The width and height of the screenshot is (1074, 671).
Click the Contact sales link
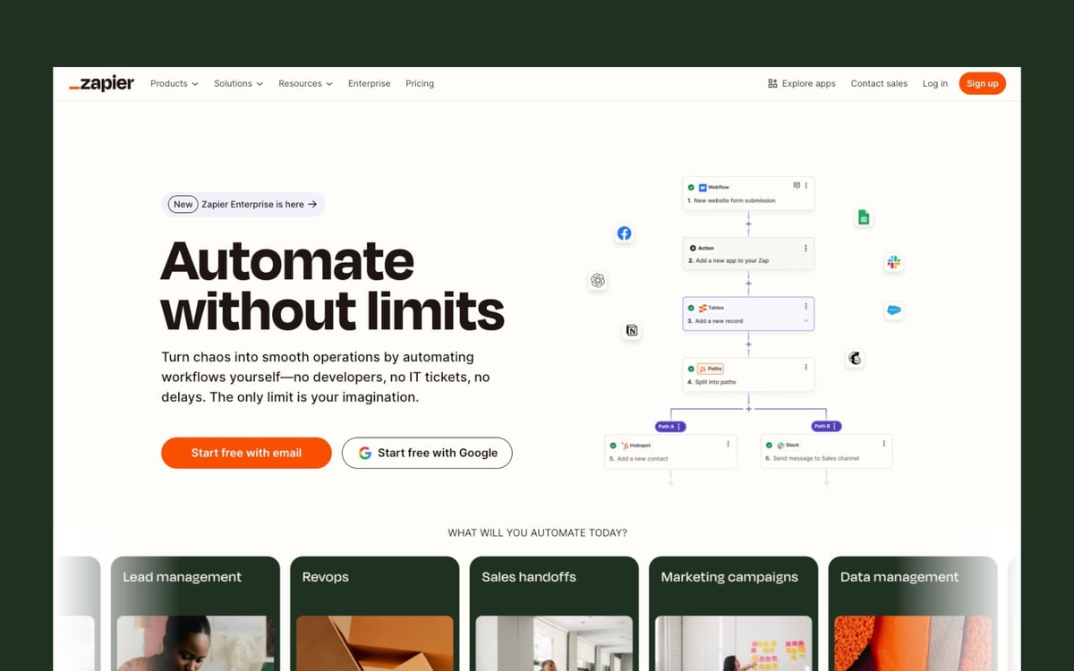click(878, 83)
